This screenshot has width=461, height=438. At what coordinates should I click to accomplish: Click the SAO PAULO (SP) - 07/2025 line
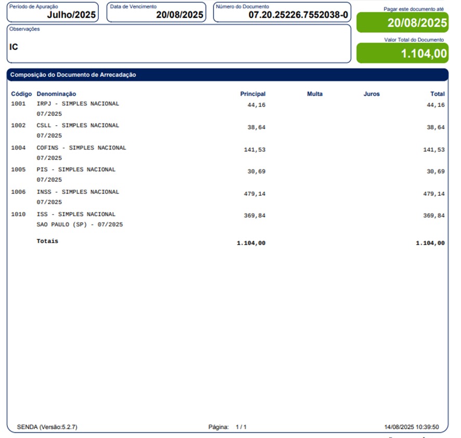(x=80, y=225)
